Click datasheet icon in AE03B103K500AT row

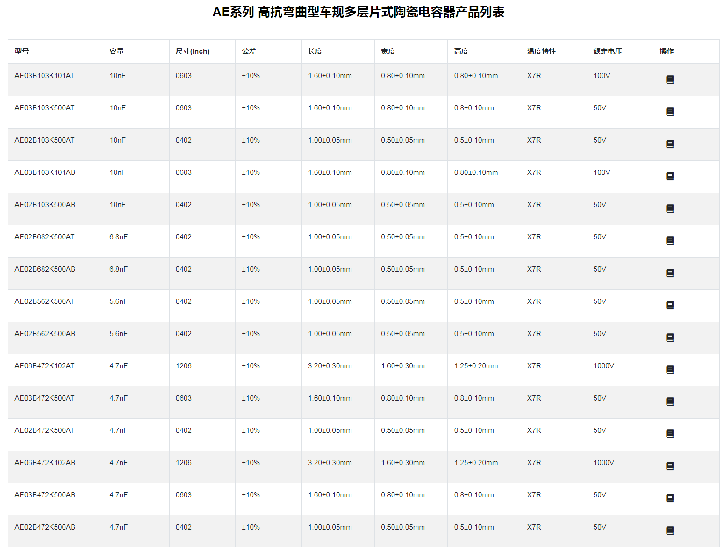pyautogui.click(x=669, y=112)
